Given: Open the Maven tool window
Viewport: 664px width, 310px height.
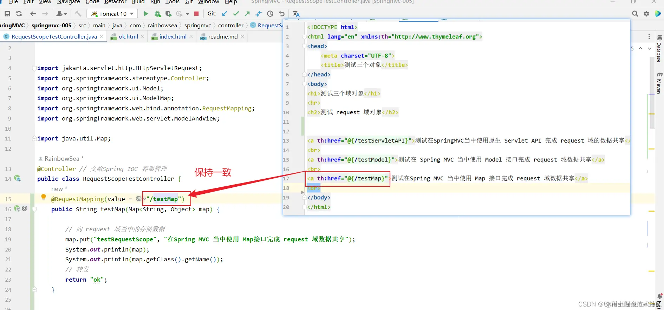Looking at the screenshot, I should [659, 83].
